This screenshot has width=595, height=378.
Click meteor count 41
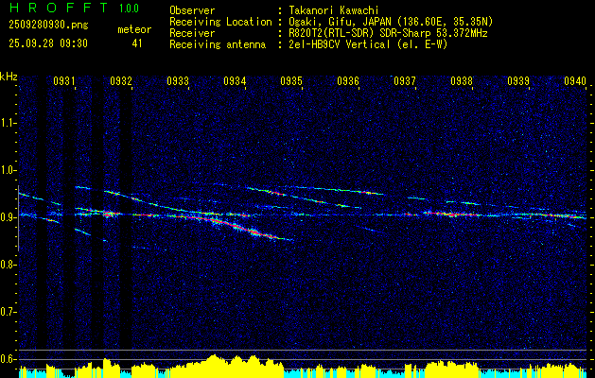pos(137,43)
